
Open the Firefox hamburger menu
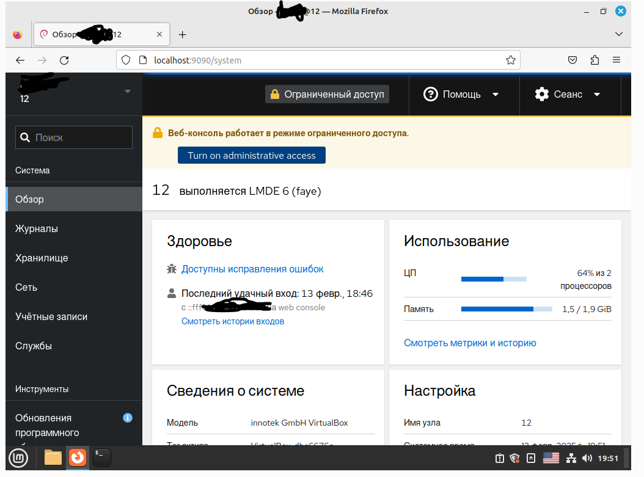point(616,60)
